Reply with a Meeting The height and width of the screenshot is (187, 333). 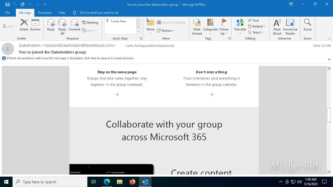pos(90,23)
